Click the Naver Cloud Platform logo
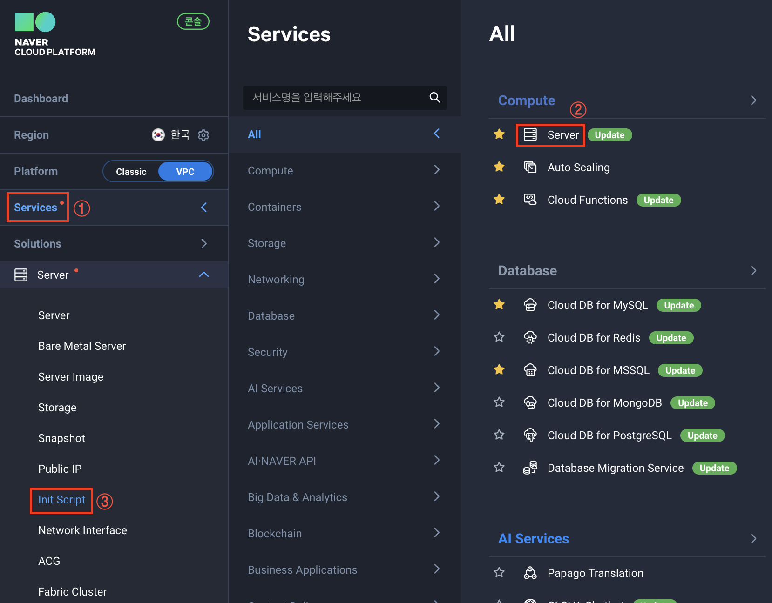772x603 pixels. click(54, 34)
